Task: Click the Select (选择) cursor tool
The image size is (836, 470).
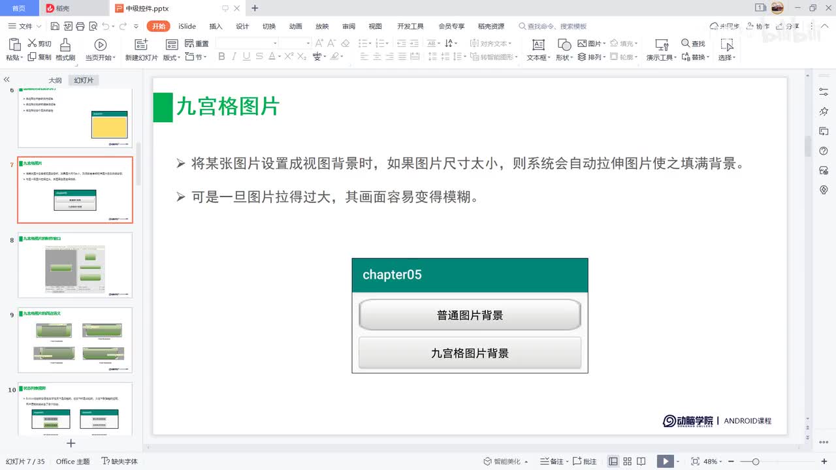Action: 726,50
